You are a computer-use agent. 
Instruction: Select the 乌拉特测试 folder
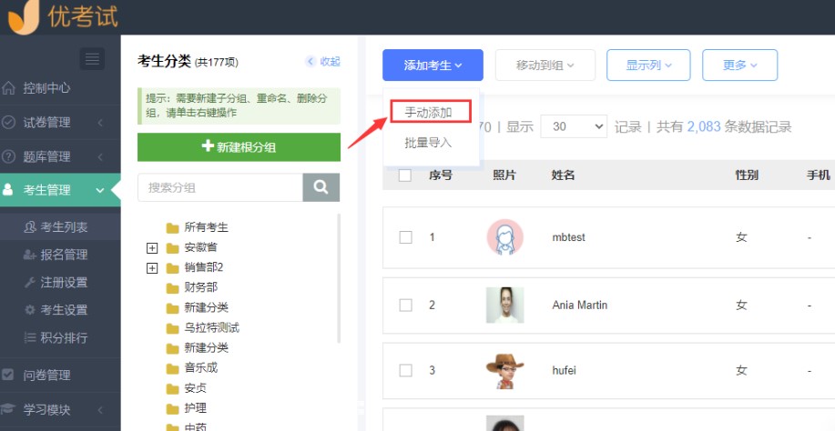(212, 328)
